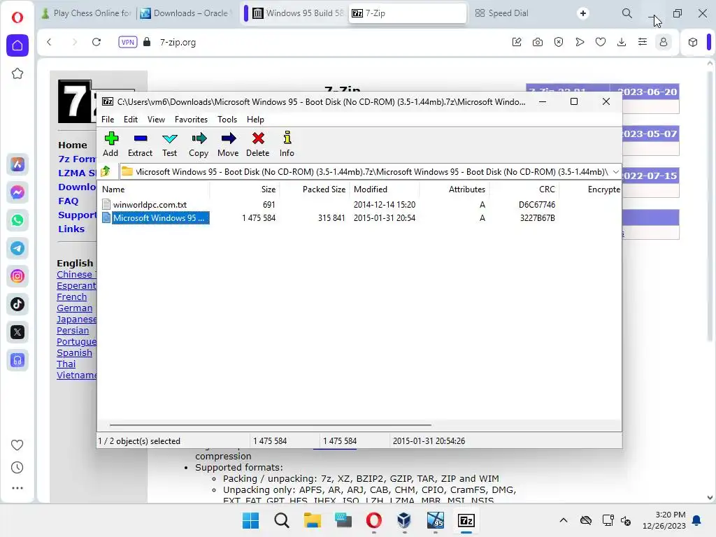Switch to the Play Chess Online tab
Screen dimensions: 716x537
point(86,13)
